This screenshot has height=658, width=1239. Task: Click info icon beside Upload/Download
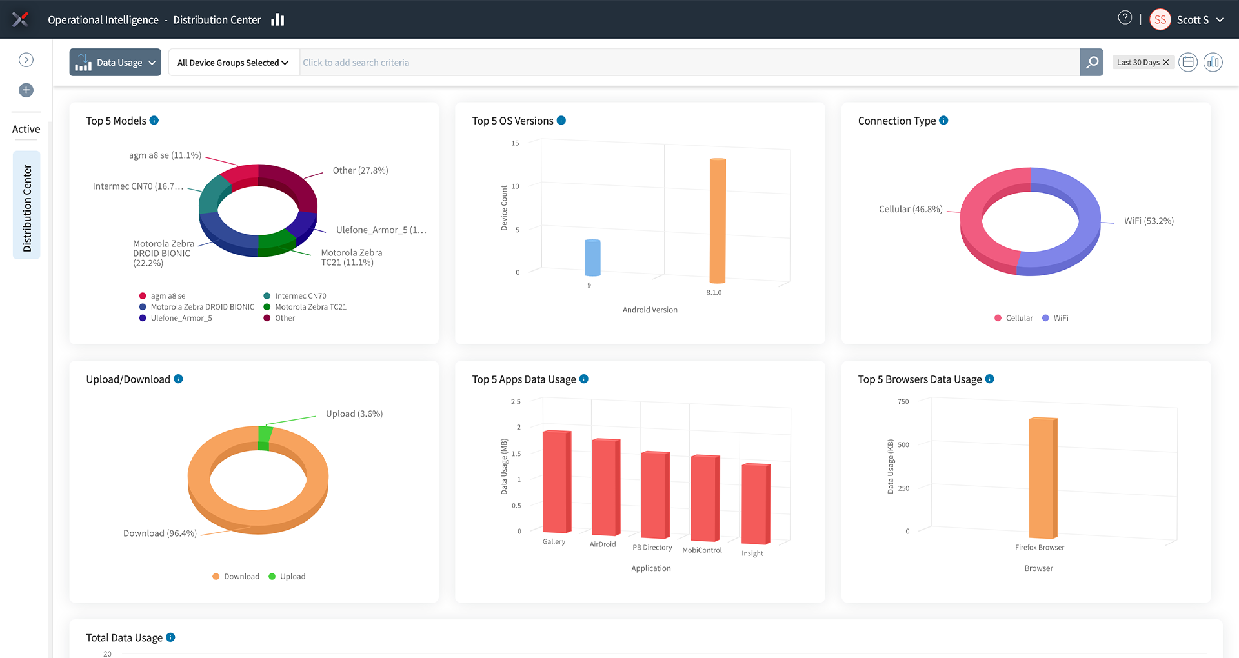[x=179, y=379]
